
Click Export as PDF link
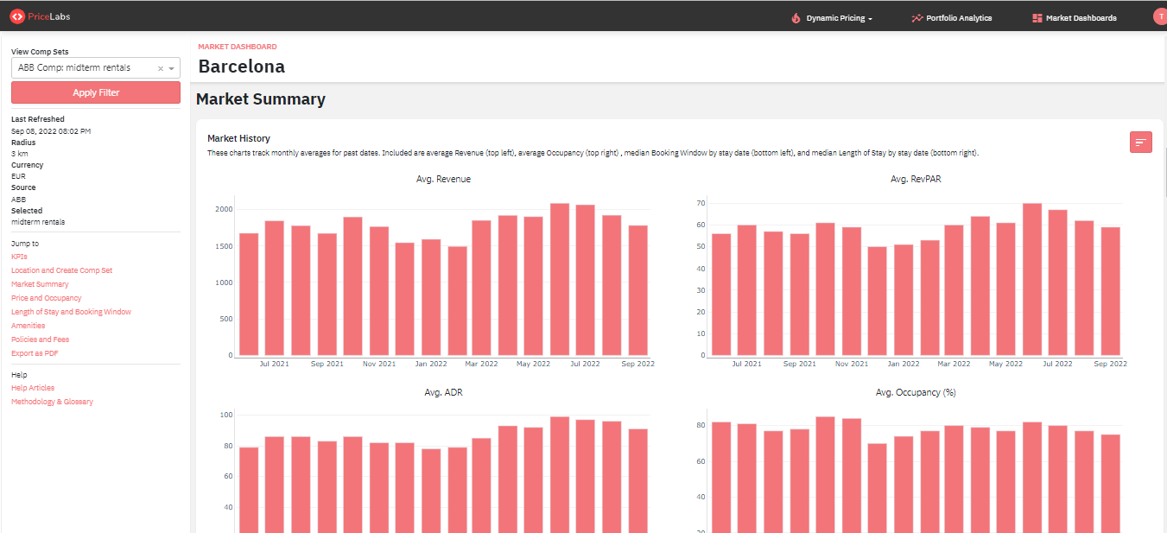coord(35,353)
